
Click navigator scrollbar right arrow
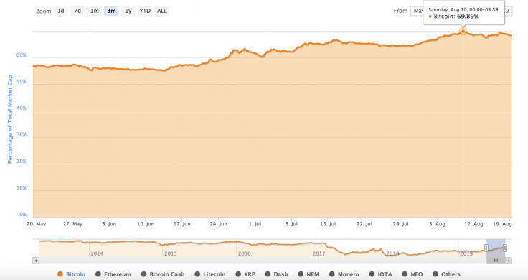pos(509,261)
